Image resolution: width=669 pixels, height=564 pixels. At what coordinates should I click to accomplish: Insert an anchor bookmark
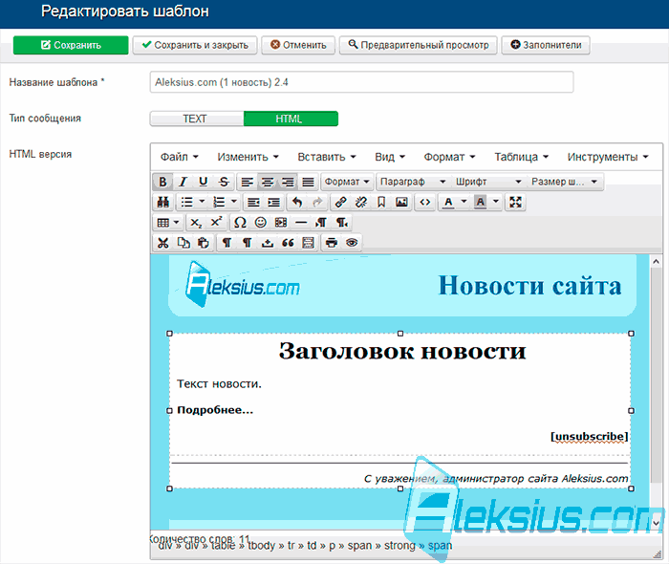point(381,203)
